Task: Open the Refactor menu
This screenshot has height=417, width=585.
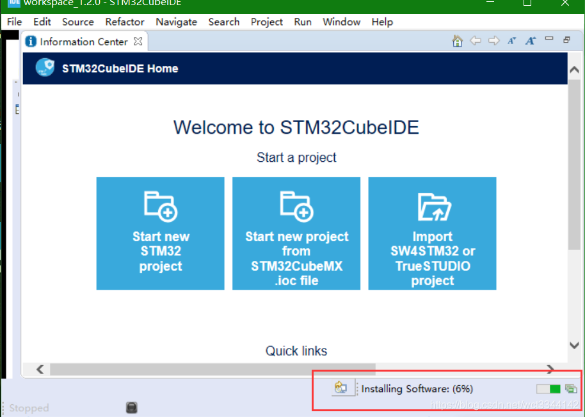Action: tap(125, 22)
